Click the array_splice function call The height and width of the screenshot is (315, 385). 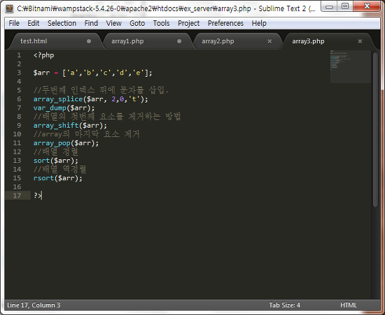coord(90,99)
